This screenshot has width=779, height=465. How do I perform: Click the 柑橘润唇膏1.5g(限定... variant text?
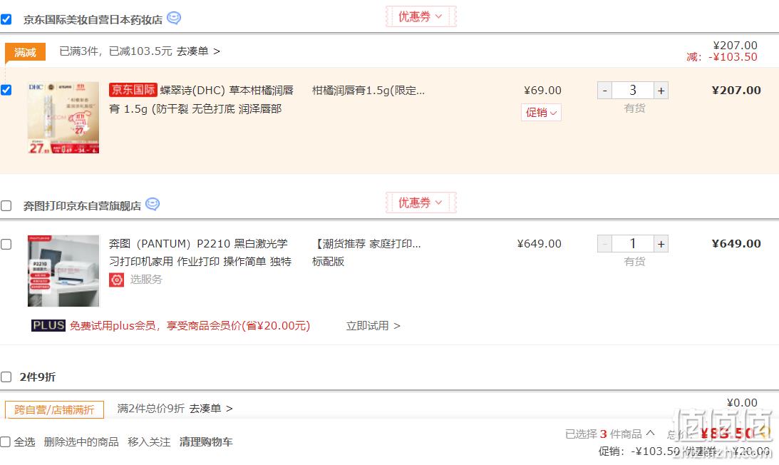[x=368, y=91]
